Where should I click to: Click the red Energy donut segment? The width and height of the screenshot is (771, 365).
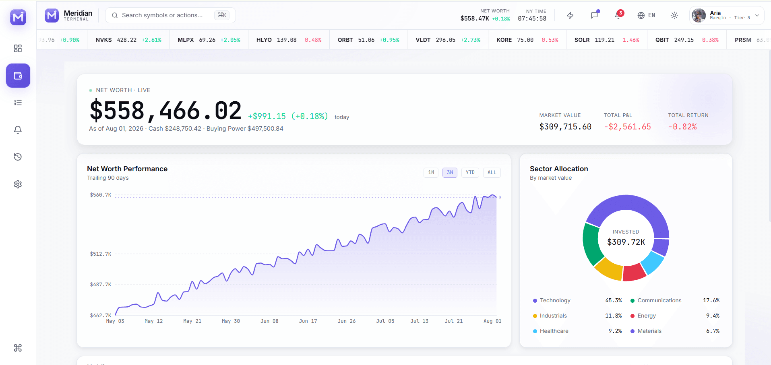tap(634, 273)
